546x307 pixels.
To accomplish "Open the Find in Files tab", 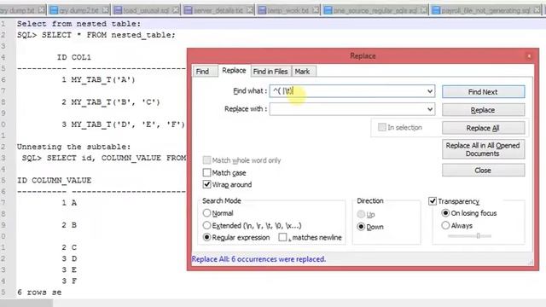I will (x=270, y=72).
